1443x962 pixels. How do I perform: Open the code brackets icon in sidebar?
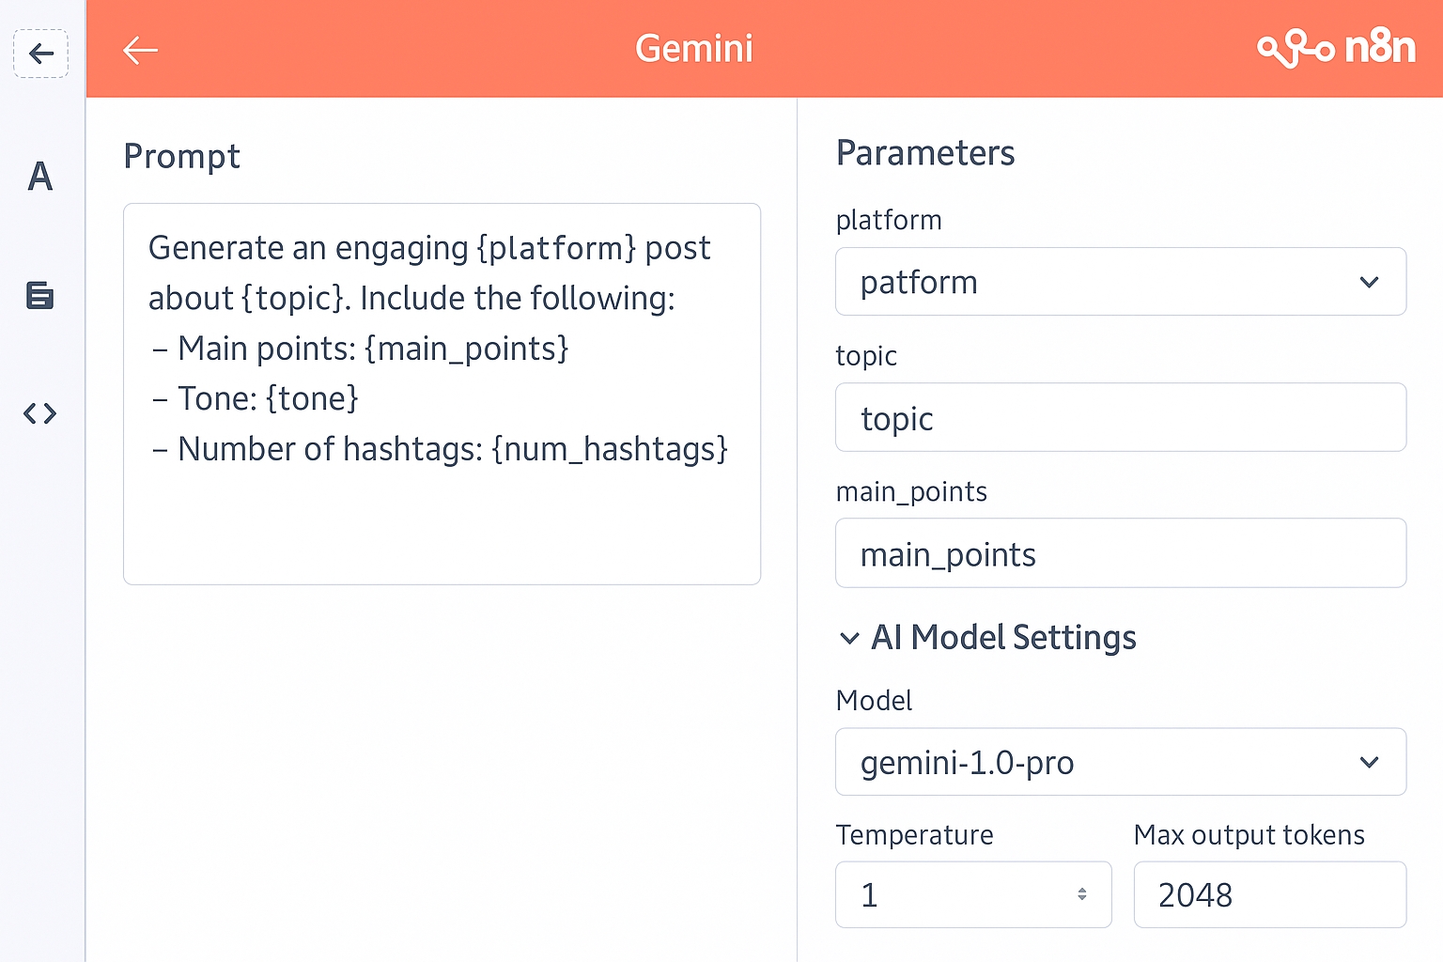pos(39,413)
